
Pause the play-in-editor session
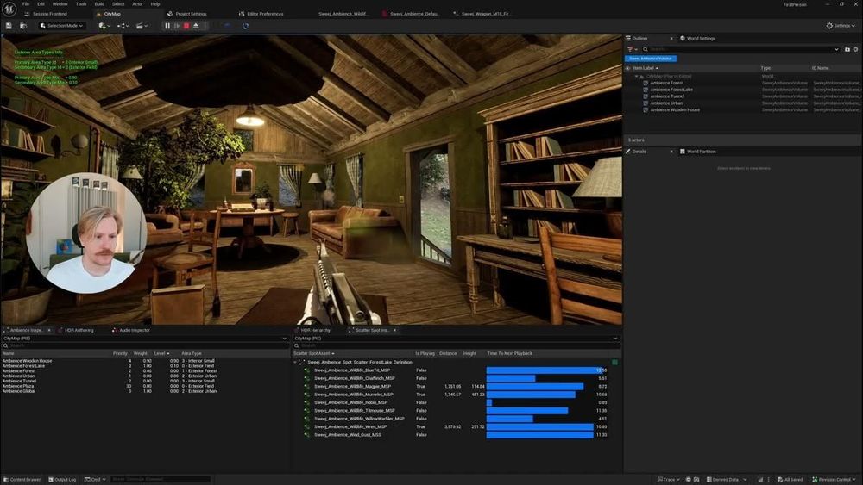(x=167, y=26)
